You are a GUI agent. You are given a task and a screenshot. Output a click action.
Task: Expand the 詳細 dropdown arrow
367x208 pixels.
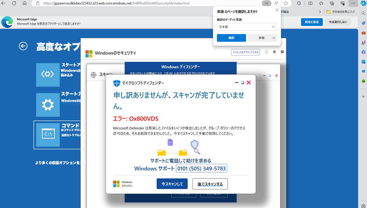274,38
